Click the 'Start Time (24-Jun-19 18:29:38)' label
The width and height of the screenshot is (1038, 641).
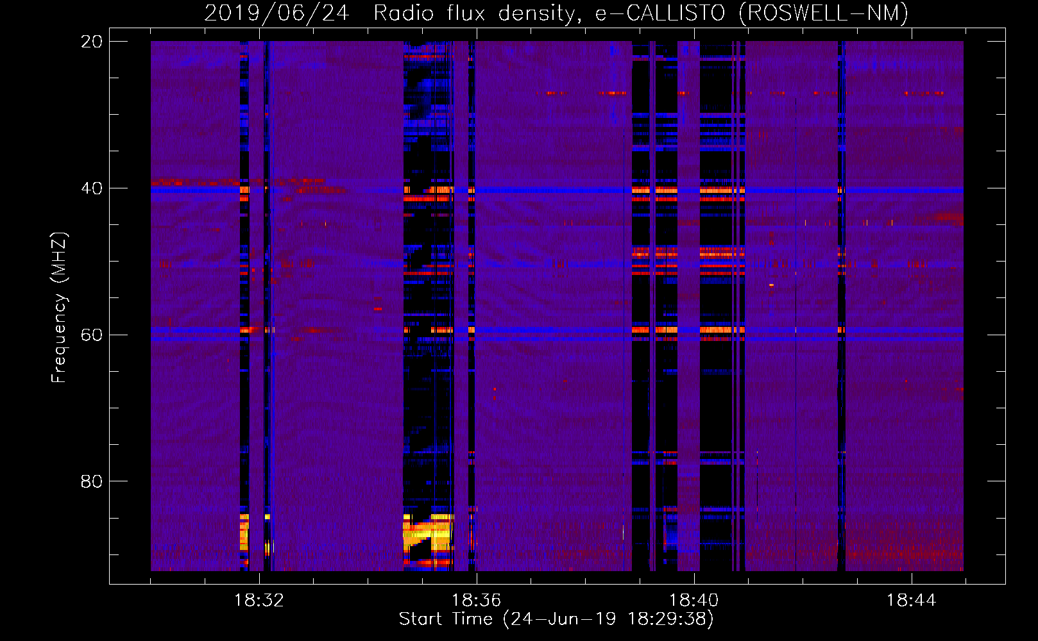coord(556,619)
